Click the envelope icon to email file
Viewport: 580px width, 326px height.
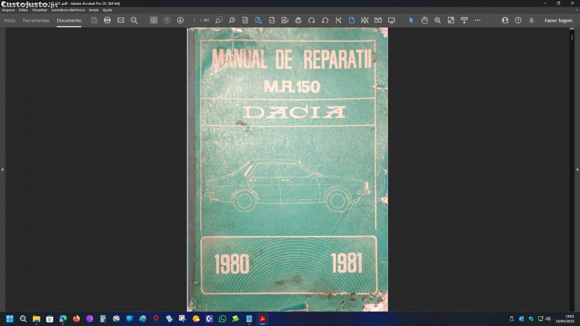click(121, 20)
